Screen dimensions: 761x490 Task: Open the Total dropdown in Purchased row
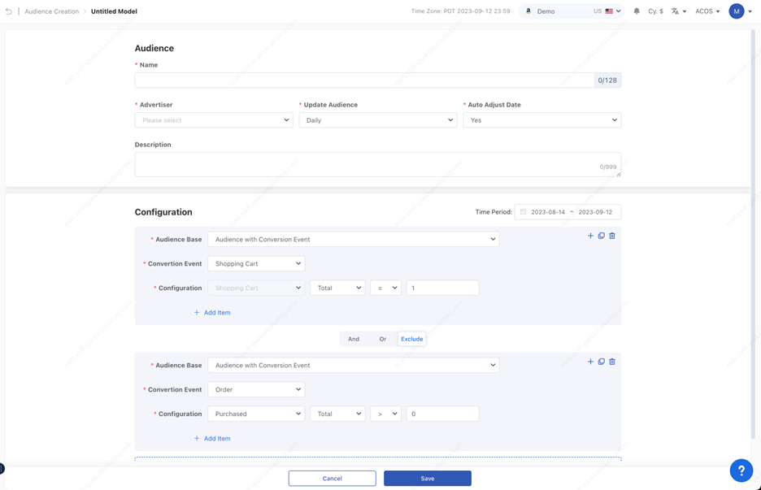coord(337,414)
